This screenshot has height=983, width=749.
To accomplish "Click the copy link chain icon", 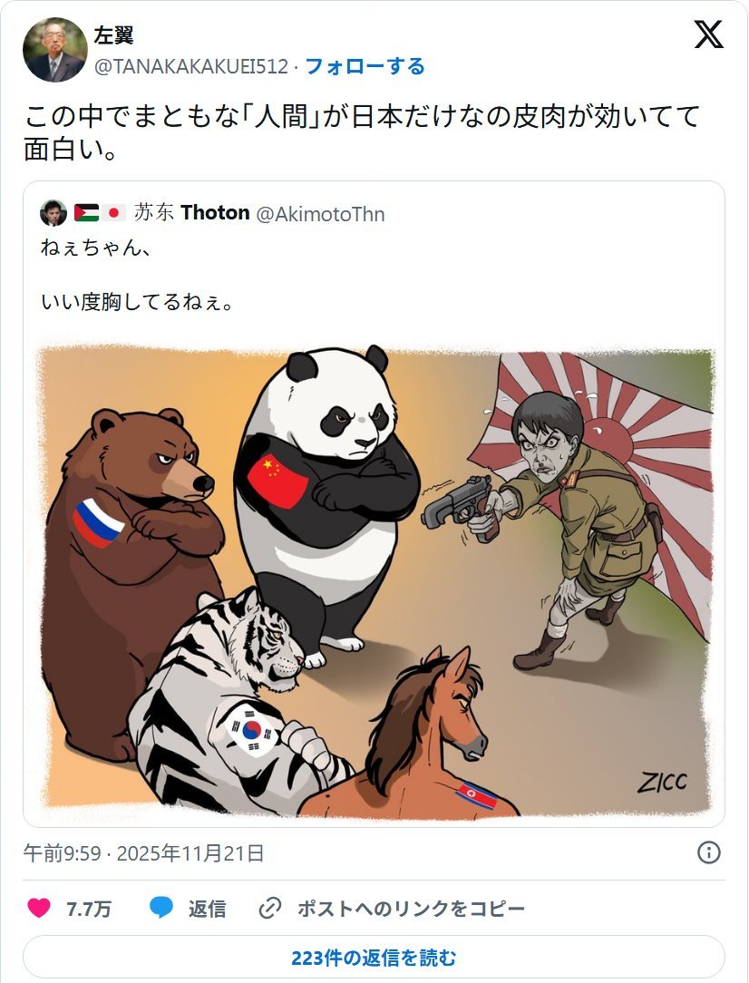I will tap(270, 908).
